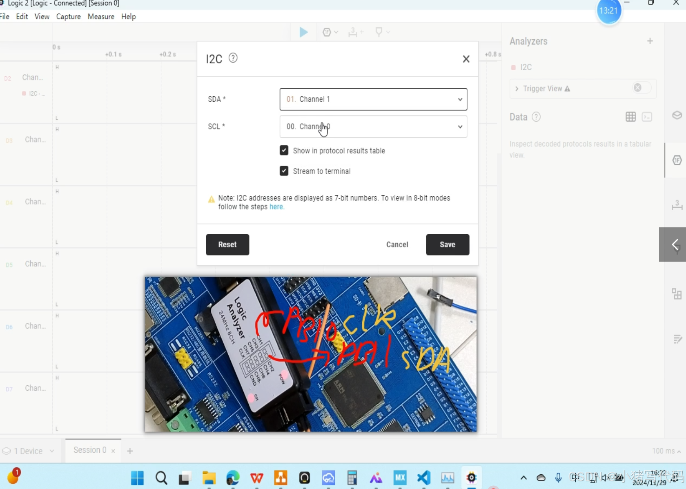
Task: Add a new session with the plus tab
Action: point(130,451)
